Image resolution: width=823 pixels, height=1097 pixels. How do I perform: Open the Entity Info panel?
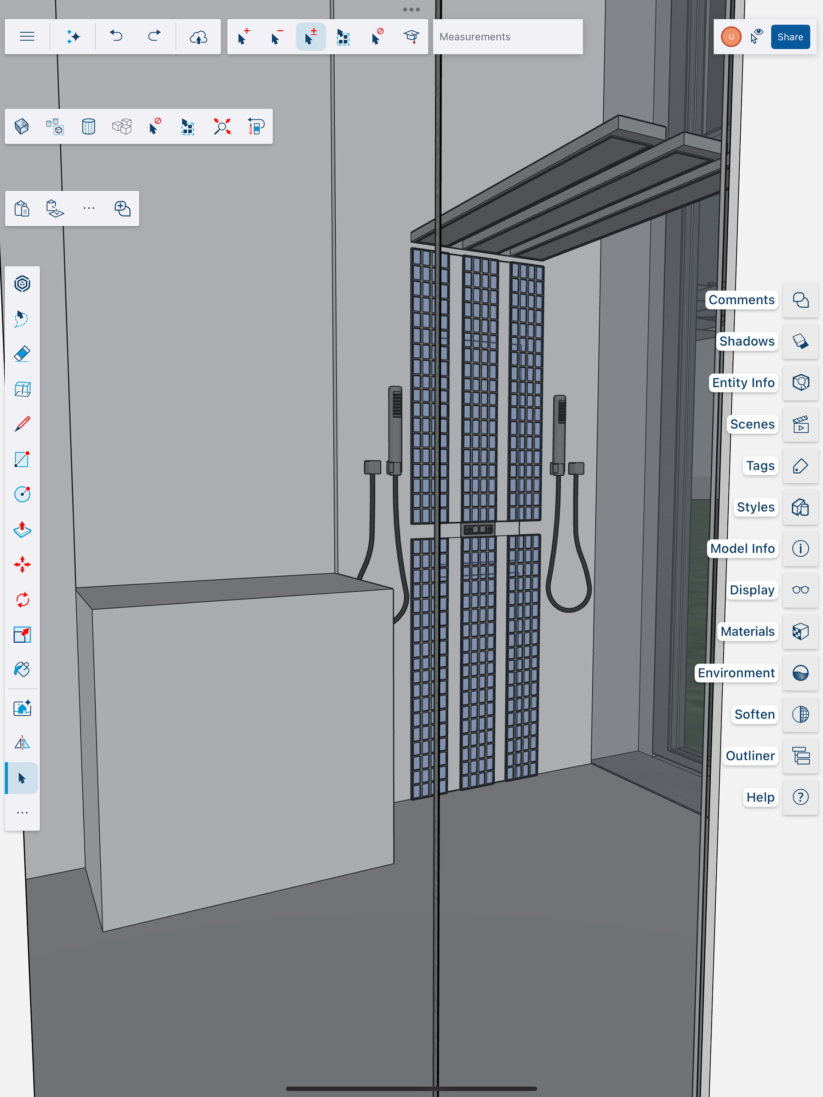coord(800,382)
